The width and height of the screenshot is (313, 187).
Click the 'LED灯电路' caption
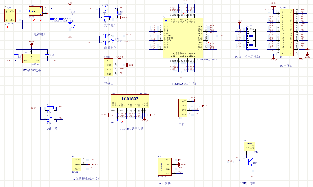click(x=248, y=183)
